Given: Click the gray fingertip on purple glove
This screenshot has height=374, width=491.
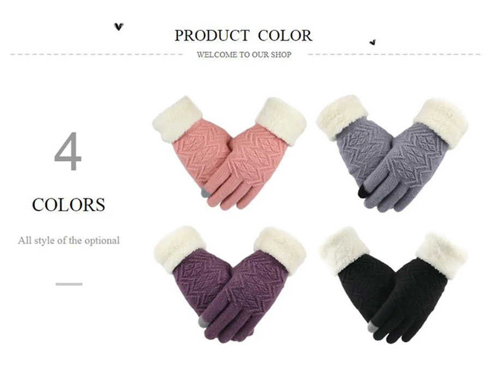Looking at the screenshot, I should point(202,322).
